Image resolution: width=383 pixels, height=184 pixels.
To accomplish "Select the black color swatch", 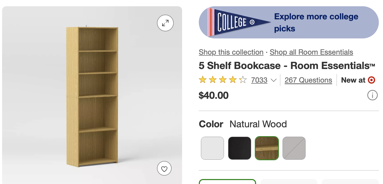I will [240, 148].
